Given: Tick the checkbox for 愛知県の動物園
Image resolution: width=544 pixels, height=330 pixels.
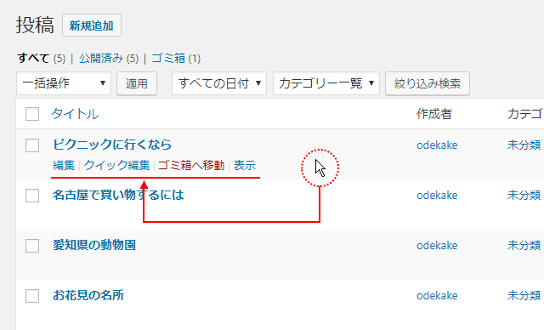Looking at the screenshot, I should coord(32,246).
